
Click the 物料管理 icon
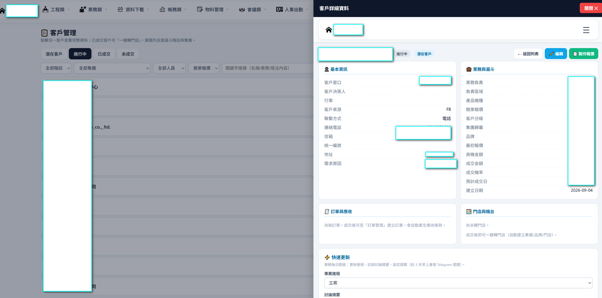point(200,9)
